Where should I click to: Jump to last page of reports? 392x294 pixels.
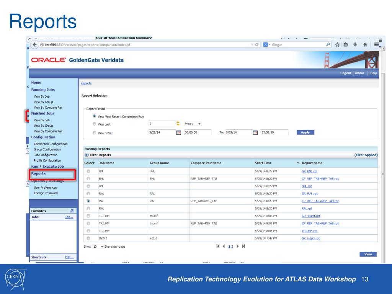(243, 246)
